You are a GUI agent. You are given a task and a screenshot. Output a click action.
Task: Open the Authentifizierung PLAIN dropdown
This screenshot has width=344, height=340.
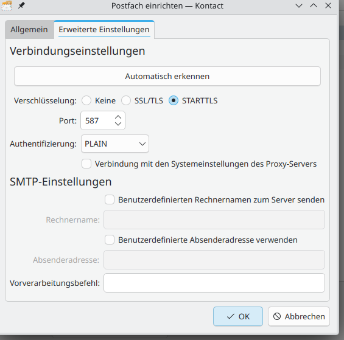115,144
